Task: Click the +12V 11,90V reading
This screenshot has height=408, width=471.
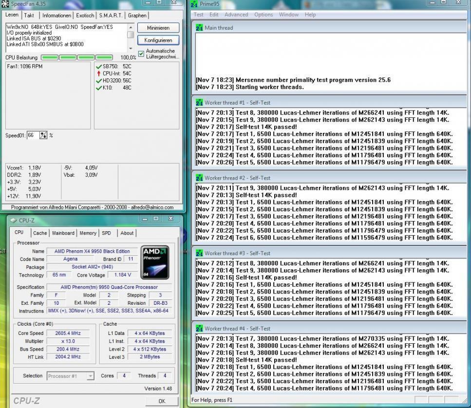Action: pyautogui.click(x=24, y=196)
